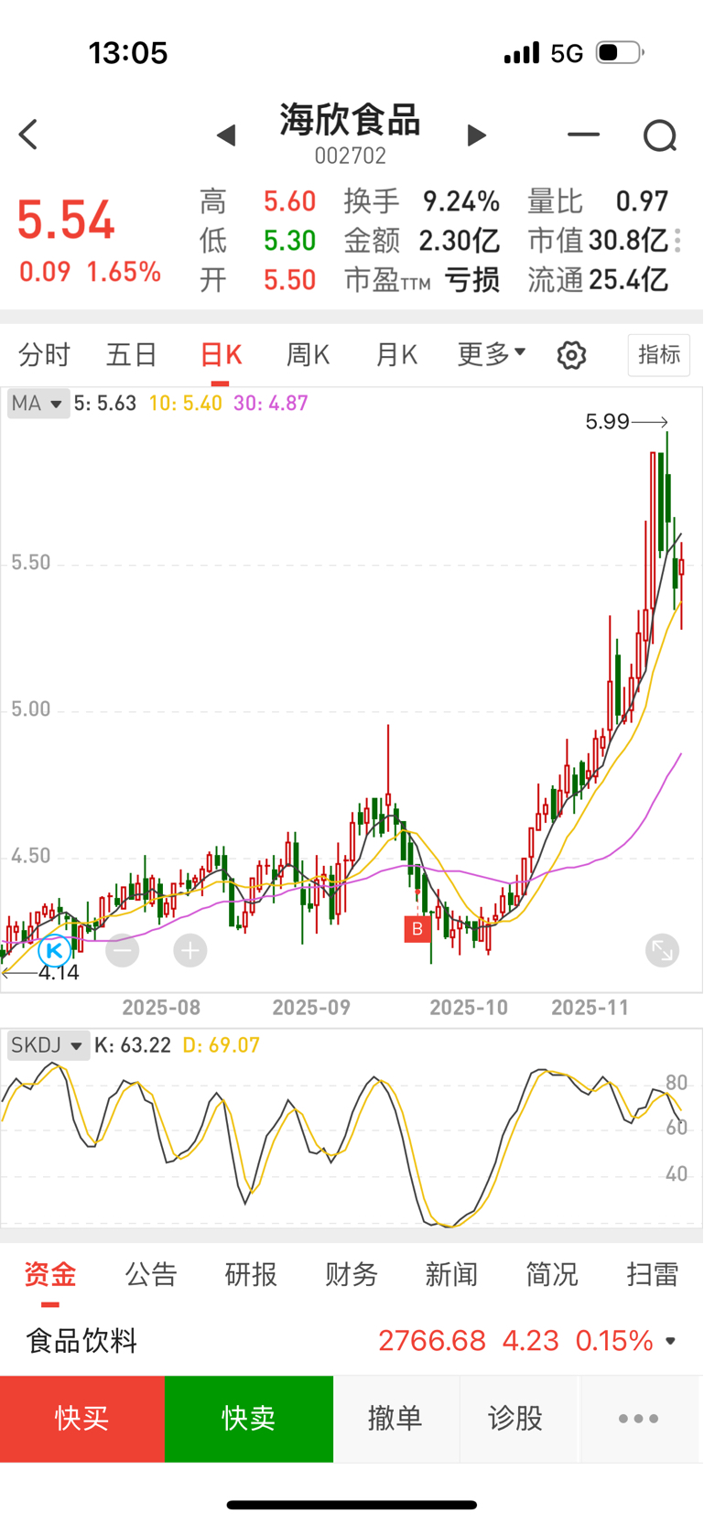This screenshot has height=1524, width=704.
Task: Select the 五日 tab
Action: pos(132,354)
